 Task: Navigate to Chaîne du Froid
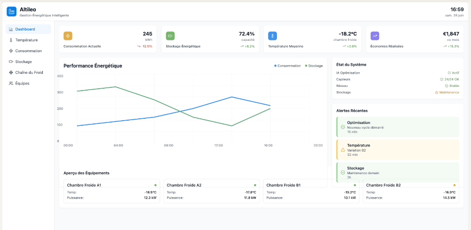[28, 72]
